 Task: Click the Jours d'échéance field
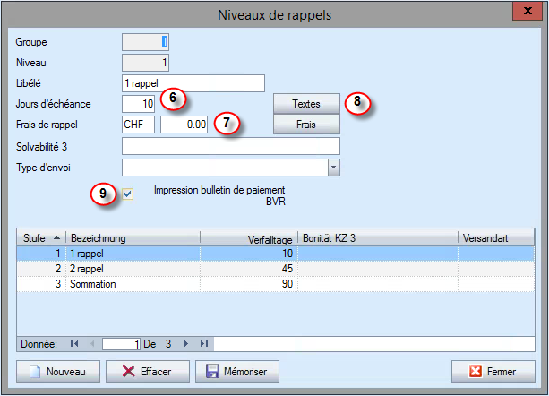[x=138, y=104]
